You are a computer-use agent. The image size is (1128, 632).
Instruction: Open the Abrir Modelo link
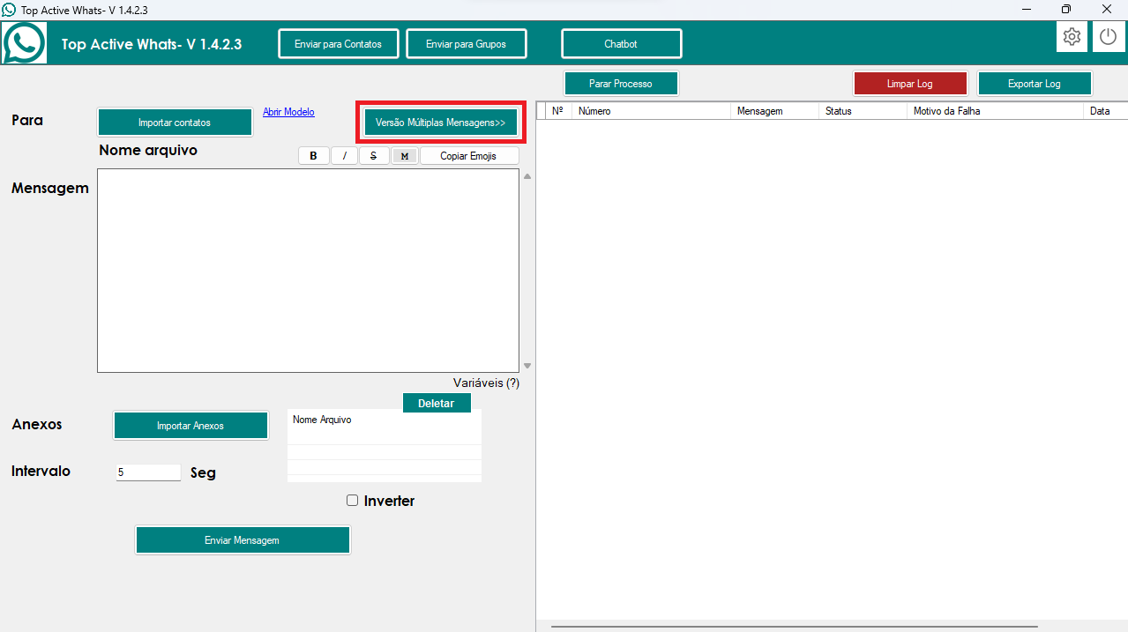pos(288,112)
